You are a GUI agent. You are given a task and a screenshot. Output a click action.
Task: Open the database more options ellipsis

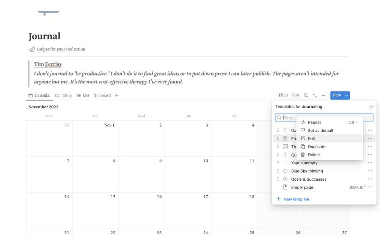pyautogui.click(x=323, y=95)
